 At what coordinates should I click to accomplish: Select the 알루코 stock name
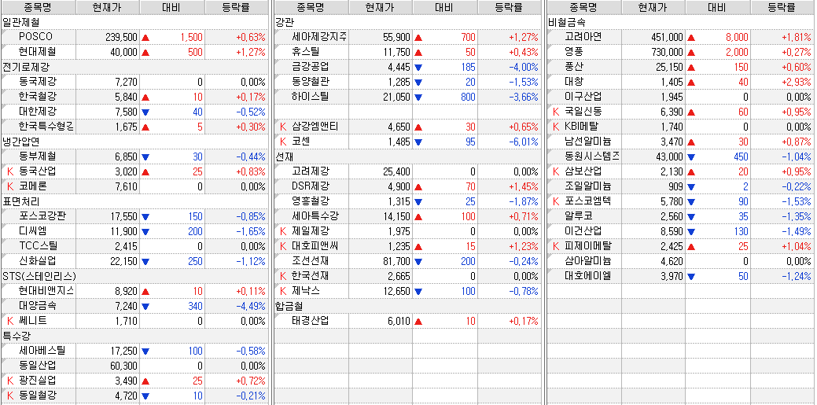click(579, 215)
